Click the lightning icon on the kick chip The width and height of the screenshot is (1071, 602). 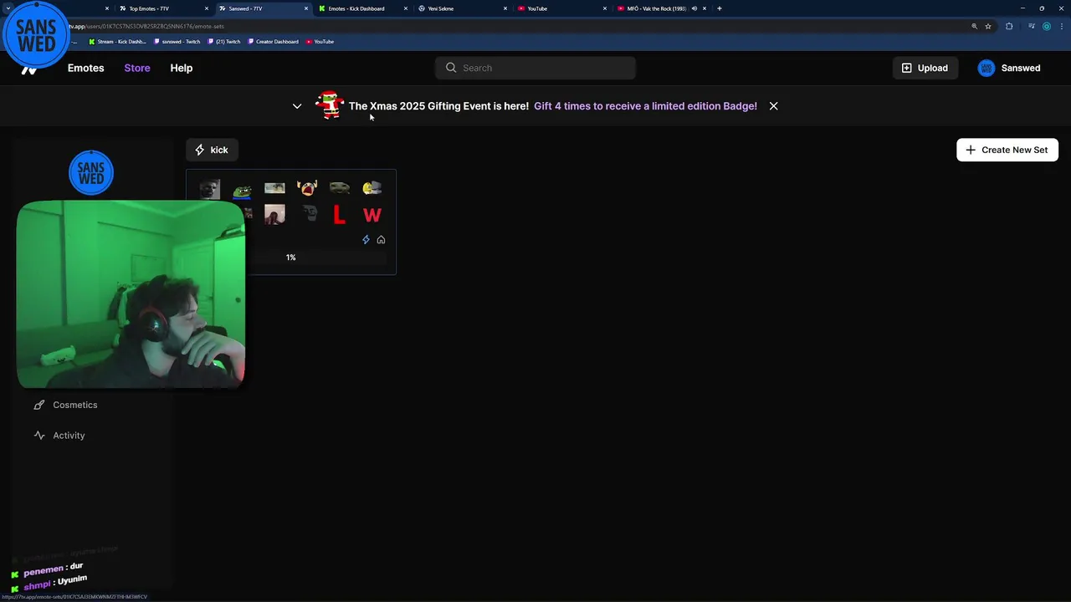point(199,150)
